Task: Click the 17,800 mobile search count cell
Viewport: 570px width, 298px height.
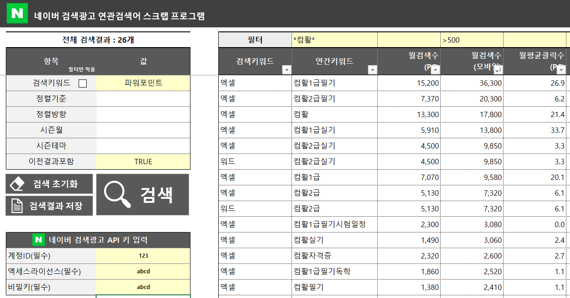Action: tap(472, 114)
